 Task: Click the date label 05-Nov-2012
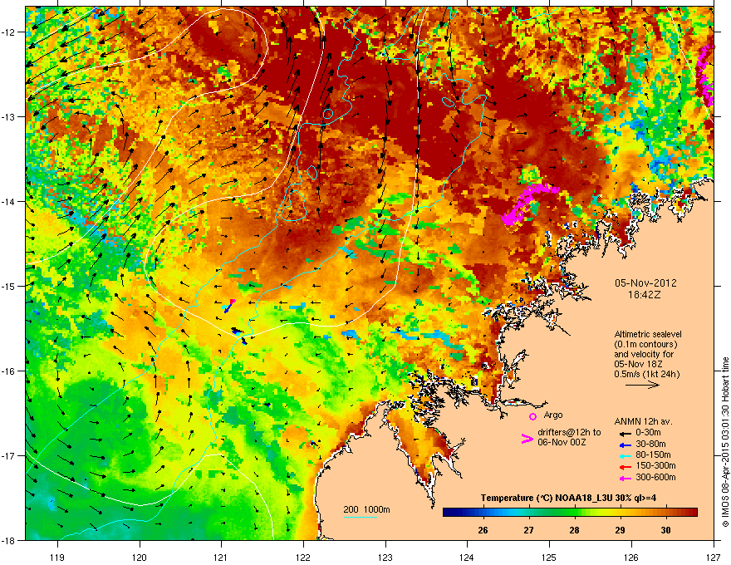[x=645, y=283]
